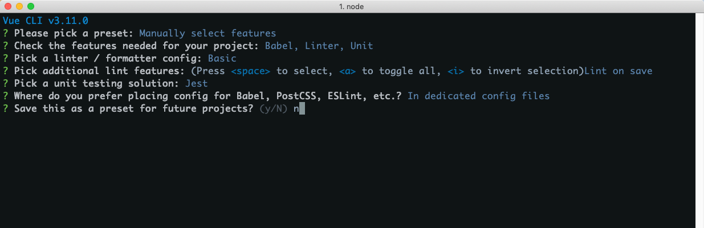Click the green maximize window button
Viewport: 704px width, 228px height.
tap(30, 6)
